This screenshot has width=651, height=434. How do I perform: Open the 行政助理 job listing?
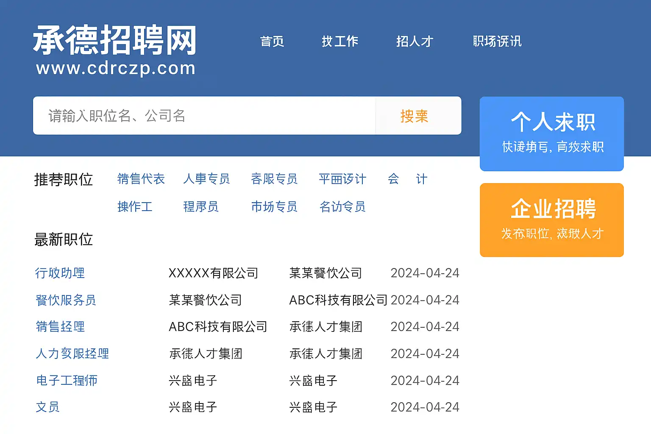click(x=60, y=273)
